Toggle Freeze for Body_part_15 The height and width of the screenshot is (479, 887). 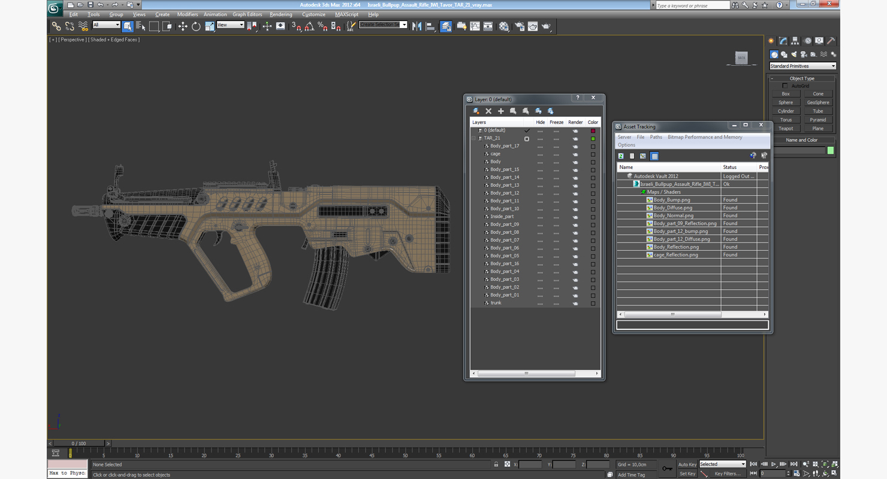coord(556,169)
